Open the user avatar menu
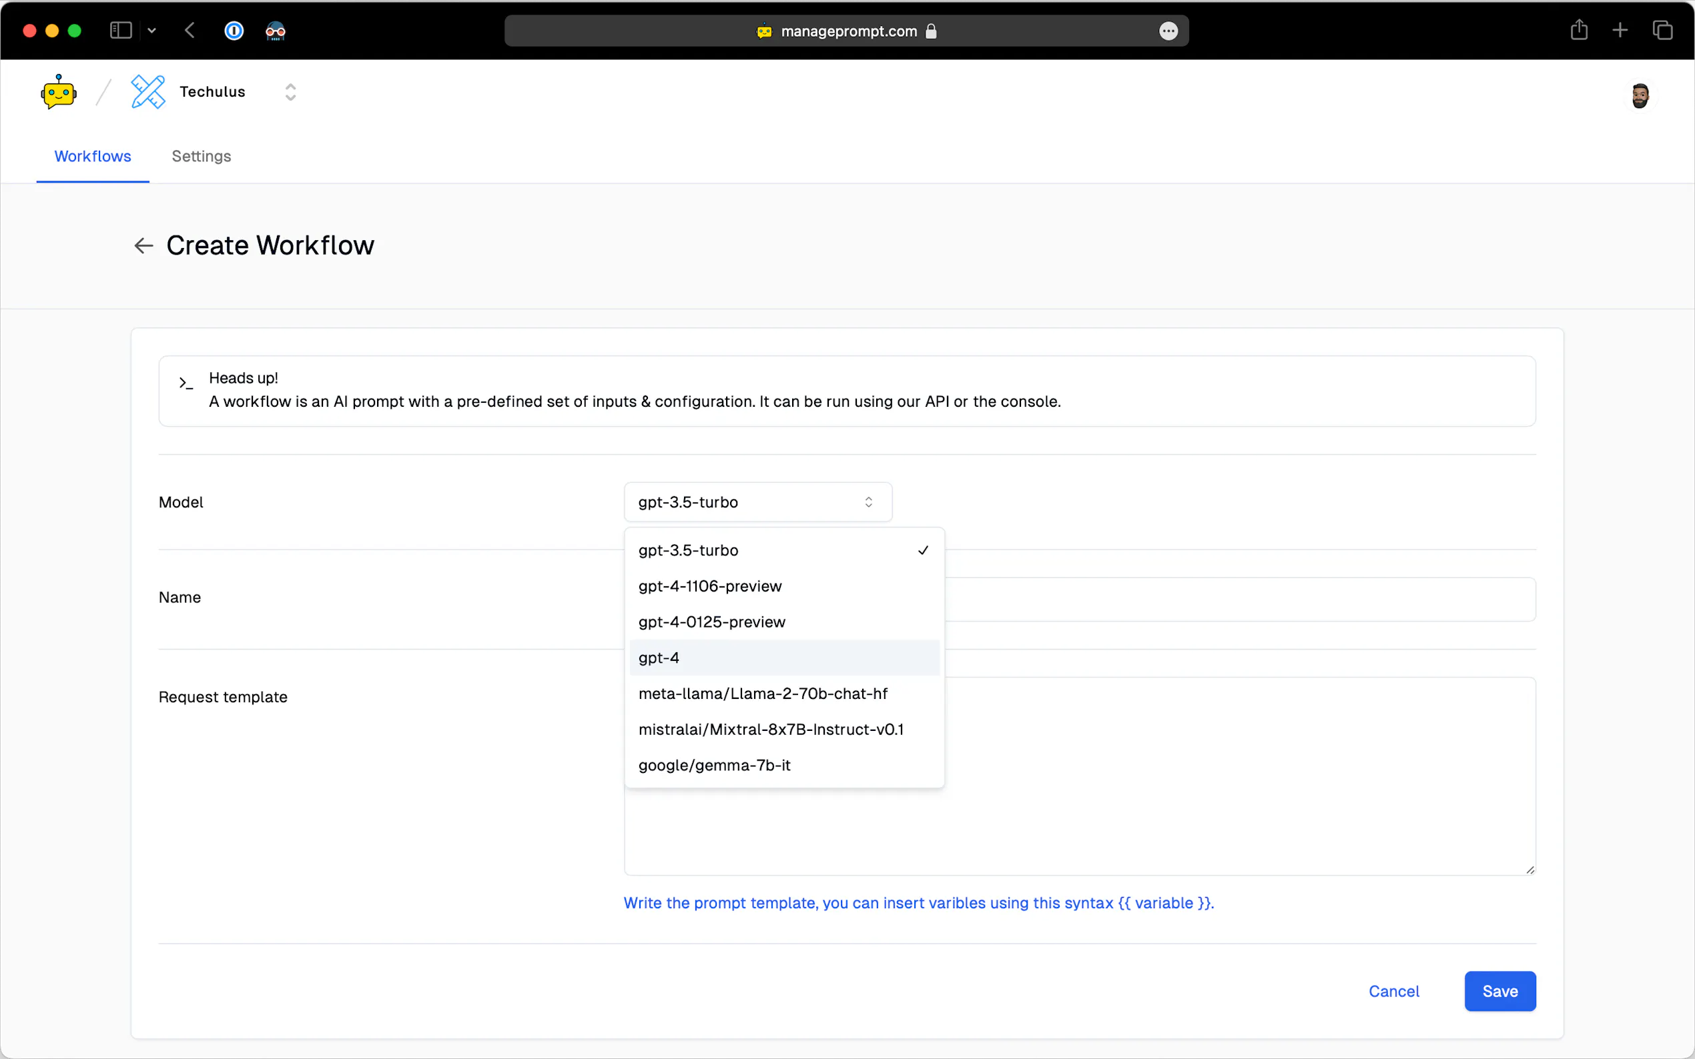 [1639, 95]
